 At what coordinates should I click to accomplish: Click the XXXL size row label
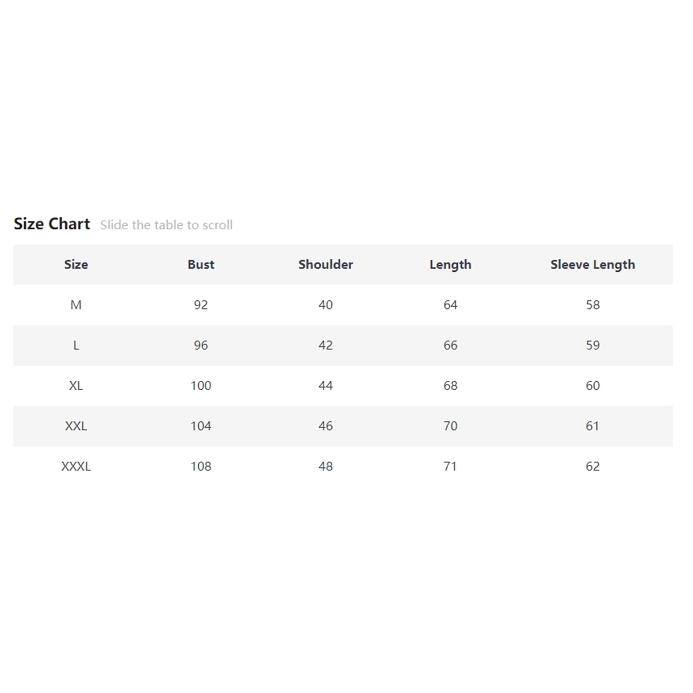pyautogui.click(x=76, y=466)
